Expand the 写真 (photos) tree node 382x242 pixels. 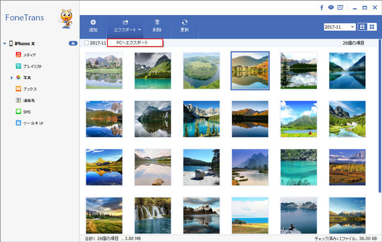11,77
